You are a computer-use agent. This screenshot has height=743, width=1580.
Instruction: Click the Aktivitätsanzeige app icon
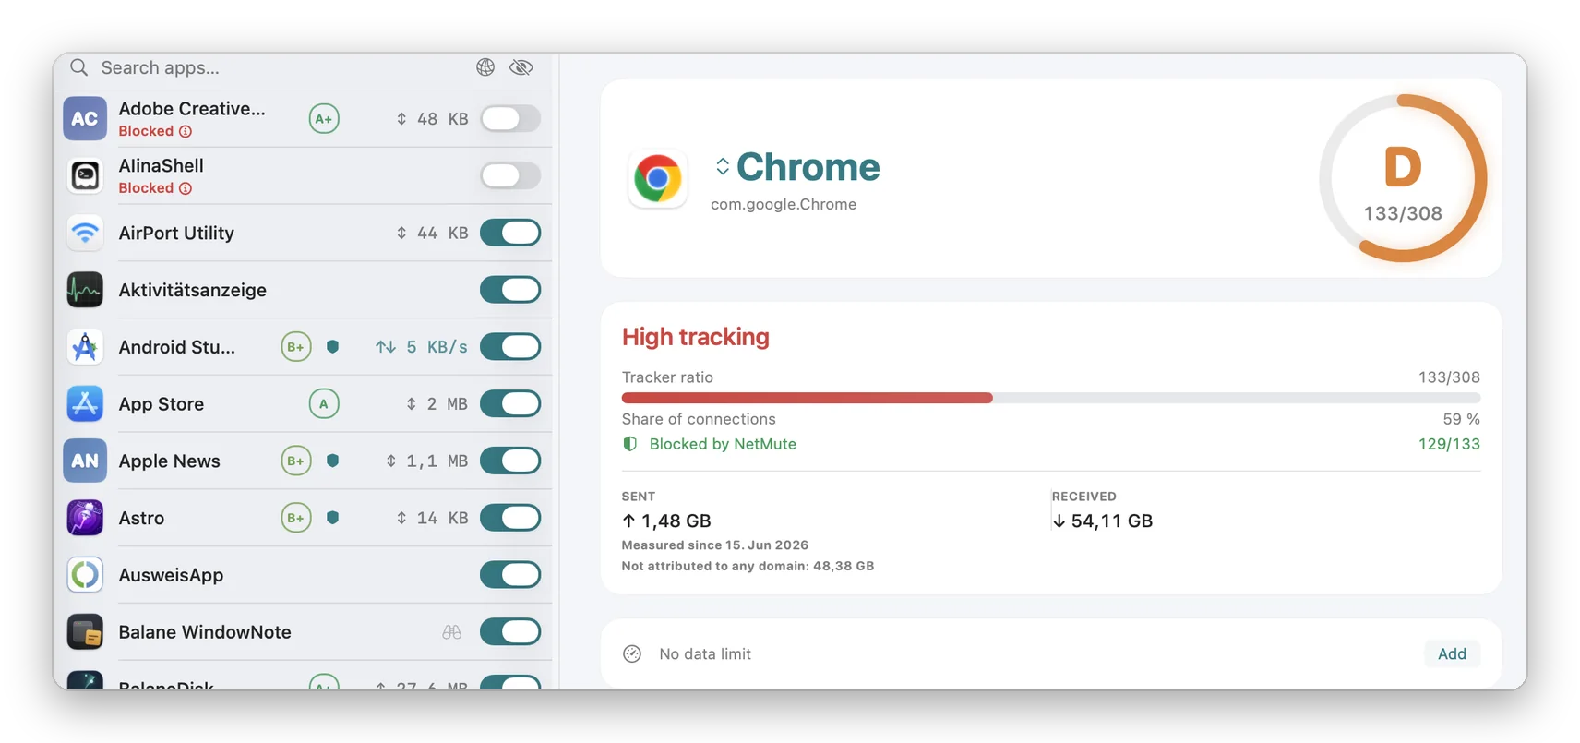[85, 290]
